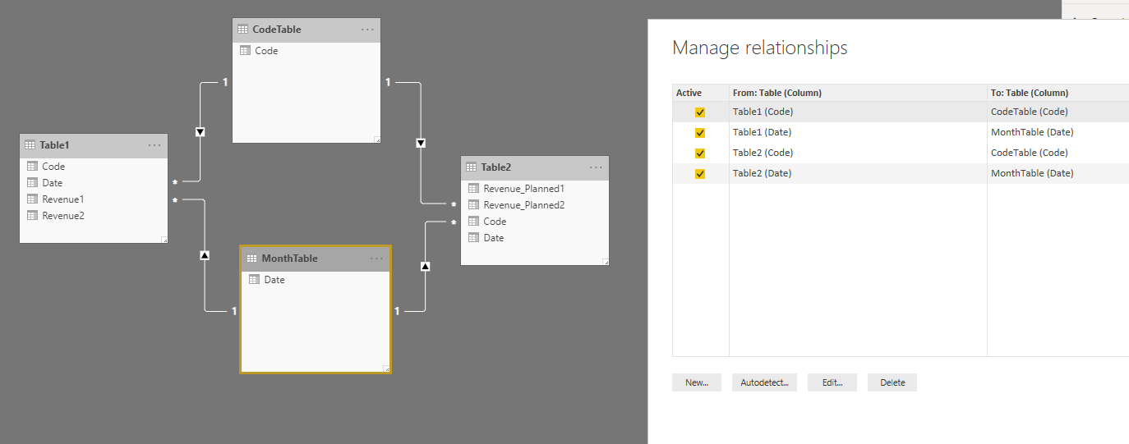
Task: Select the Table1 (Date) relationship row
Action: click(901, 132)
